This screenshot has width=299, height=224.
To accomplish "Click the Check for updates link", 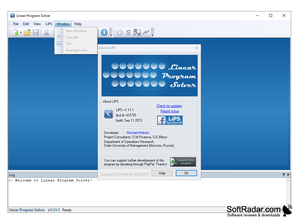I will (x=169, y=106).
